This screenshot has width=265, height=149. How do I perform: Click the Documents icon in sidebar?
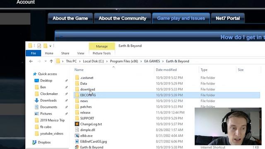coord(36,107)
